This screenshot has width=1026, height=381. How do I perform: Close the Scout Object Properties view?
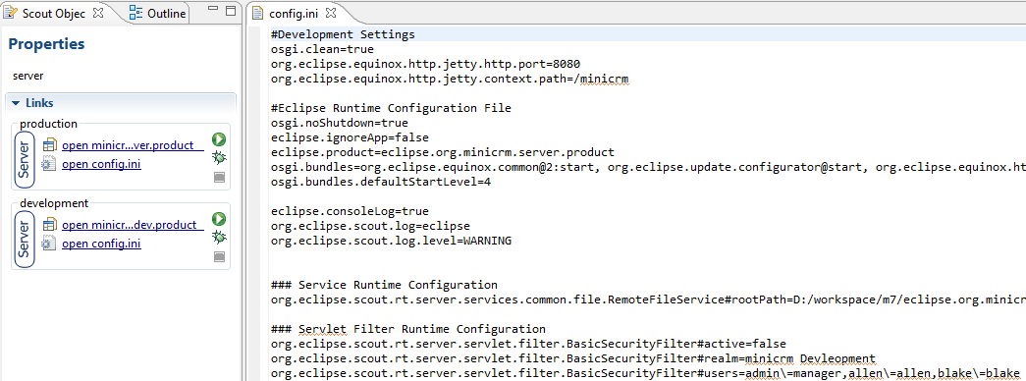(x=97, y=13)
